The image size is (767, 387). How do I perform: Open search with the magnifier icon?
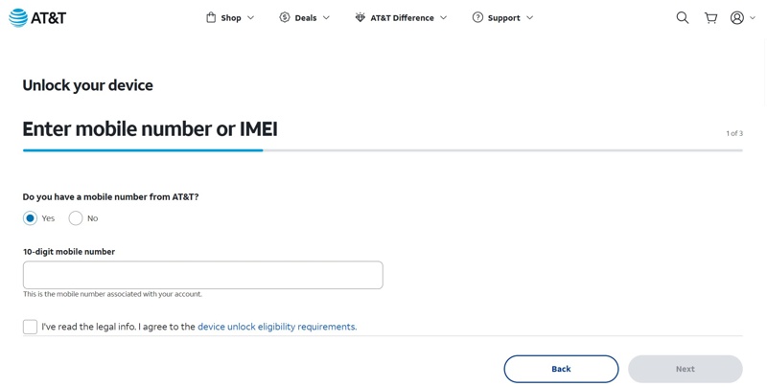(x=683, y=17)
